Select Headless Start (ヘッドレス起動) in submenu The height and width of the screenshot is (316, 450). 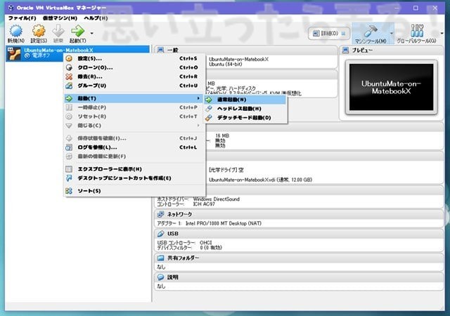245,109
